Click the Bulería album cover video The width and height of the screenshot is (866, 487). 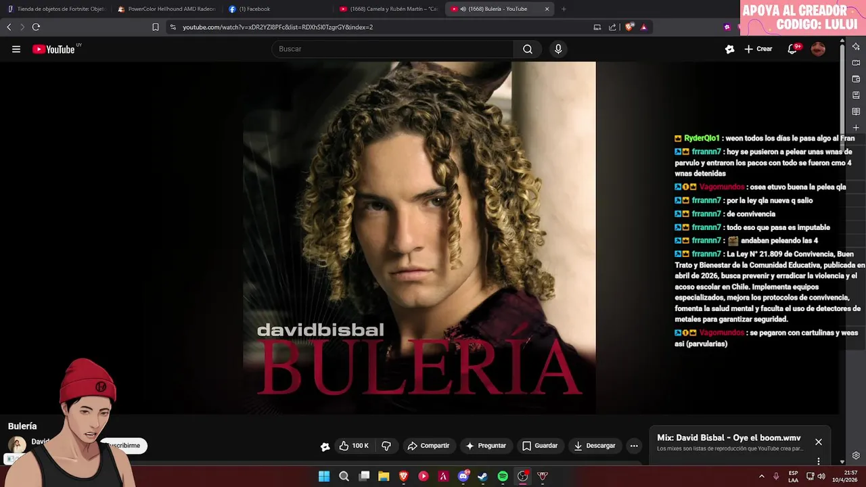point(419,237)
